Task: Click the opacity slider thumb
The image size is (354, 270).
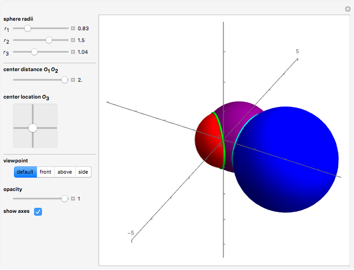Action: point(64,199)
